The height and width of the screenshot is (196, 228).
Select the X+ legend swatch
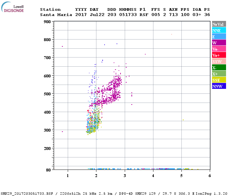point(219,73)
